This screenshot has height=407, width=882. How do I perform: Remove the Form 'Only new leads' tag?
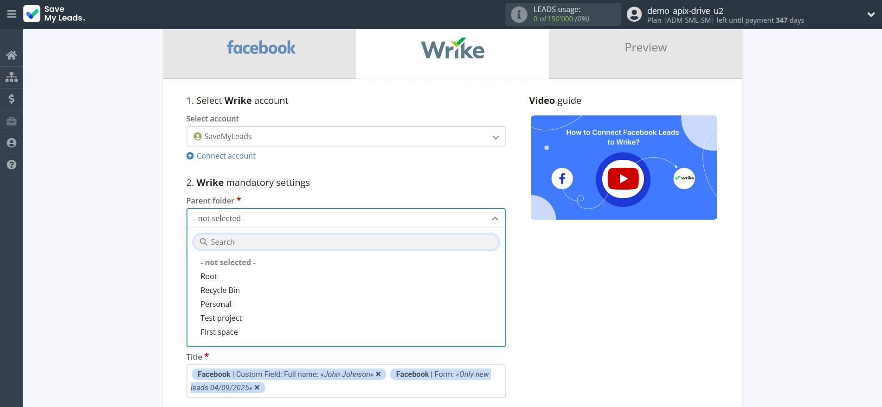coord(257,388)
